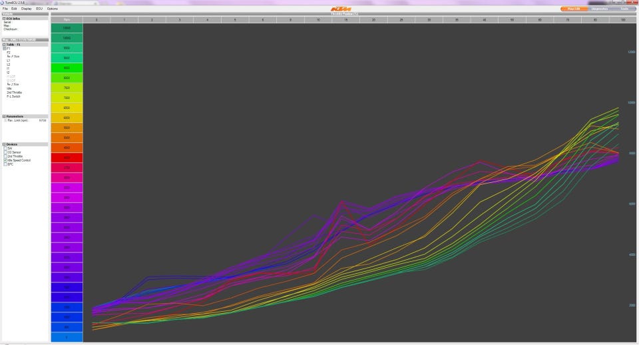Select the F Trim table entry with icon
The image size is (639, 345).
click(13, 57)
